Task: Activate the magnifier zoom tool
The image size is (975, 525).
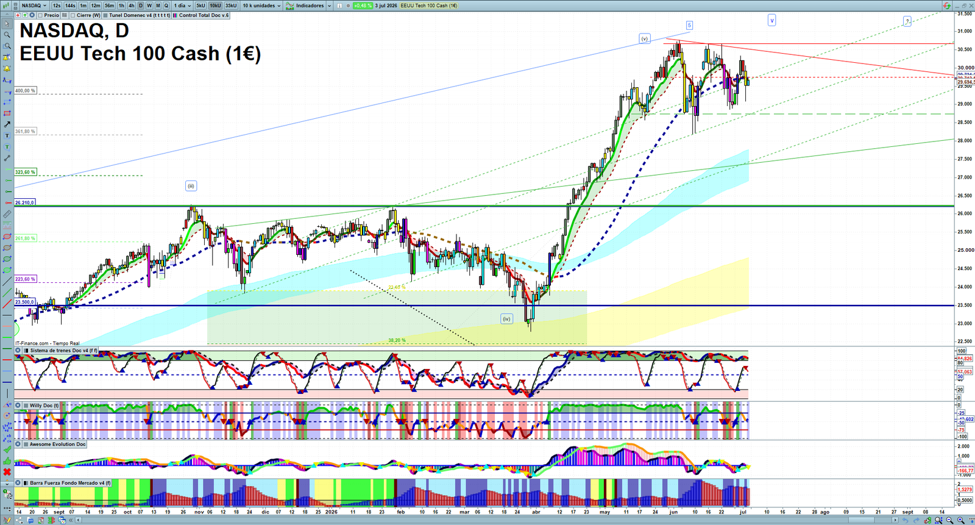Action: 7,35
